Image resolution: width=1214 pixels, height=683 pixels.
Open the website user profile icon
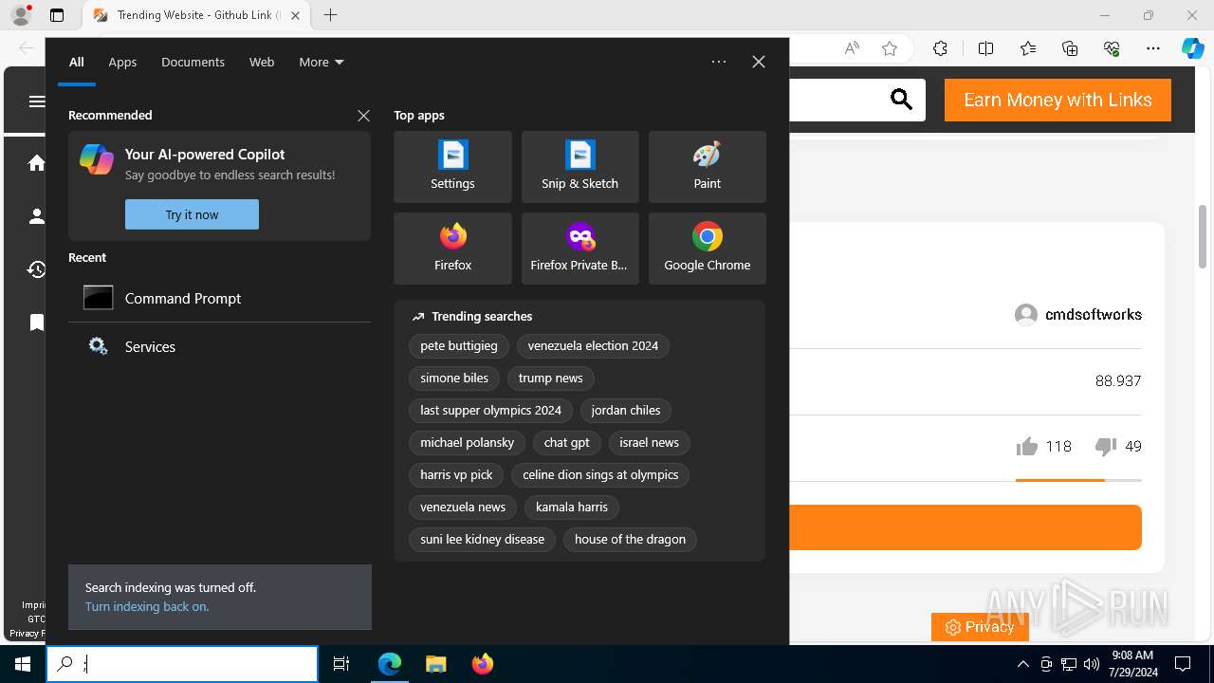click(x=37, y=216)
